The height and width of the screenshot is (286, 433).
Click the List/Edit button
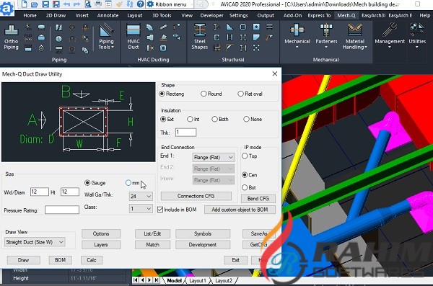tap(152, 233)
